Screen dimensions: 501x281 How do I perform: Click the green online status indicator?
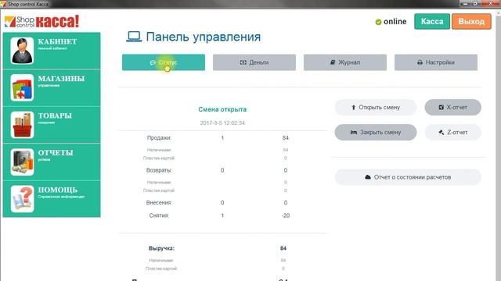(x=378, y=22)
